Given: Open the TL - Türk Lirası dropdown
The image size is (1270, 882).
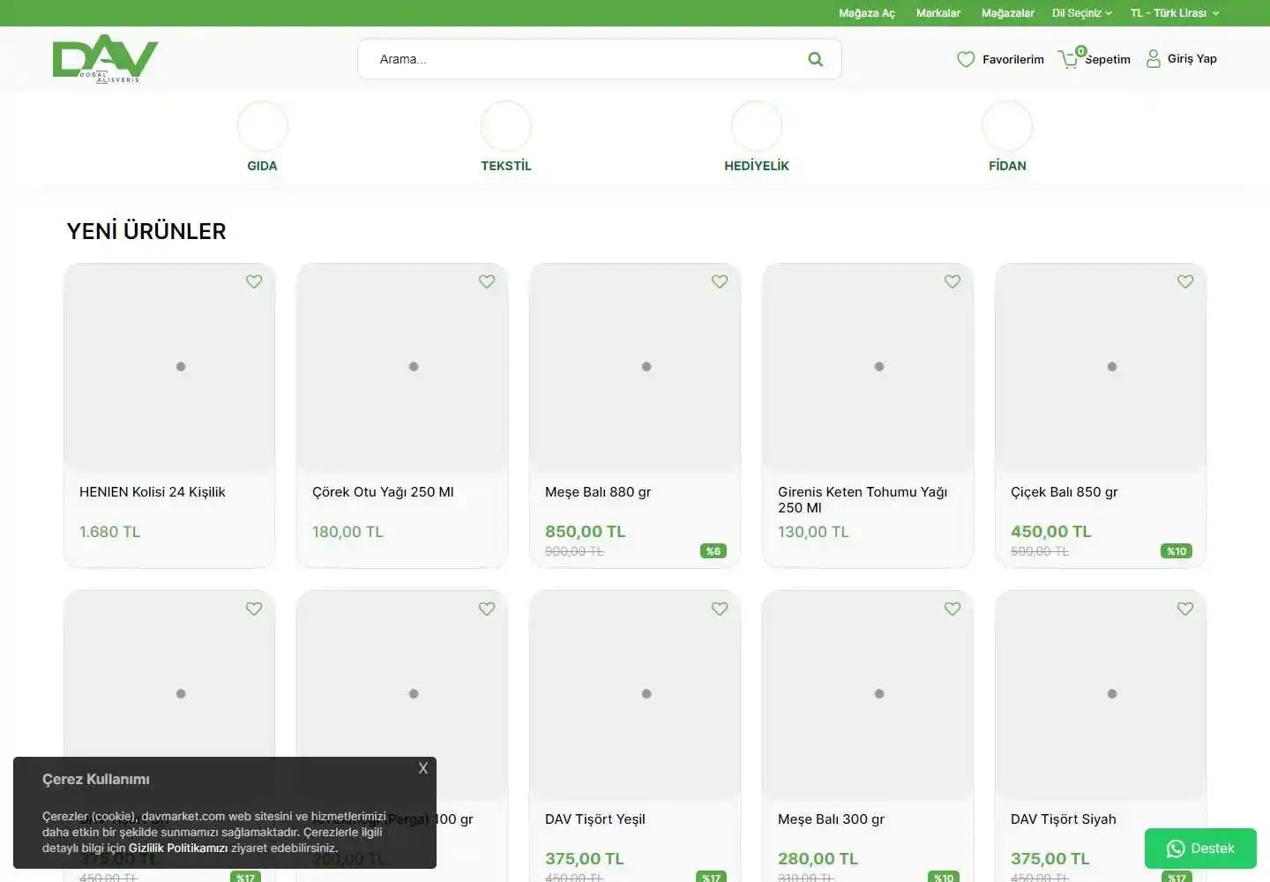Looking at the screenshot, I should (x=1175, y=13).
